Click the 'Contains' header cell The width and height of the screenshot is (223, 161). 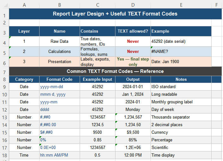[97, 31]
